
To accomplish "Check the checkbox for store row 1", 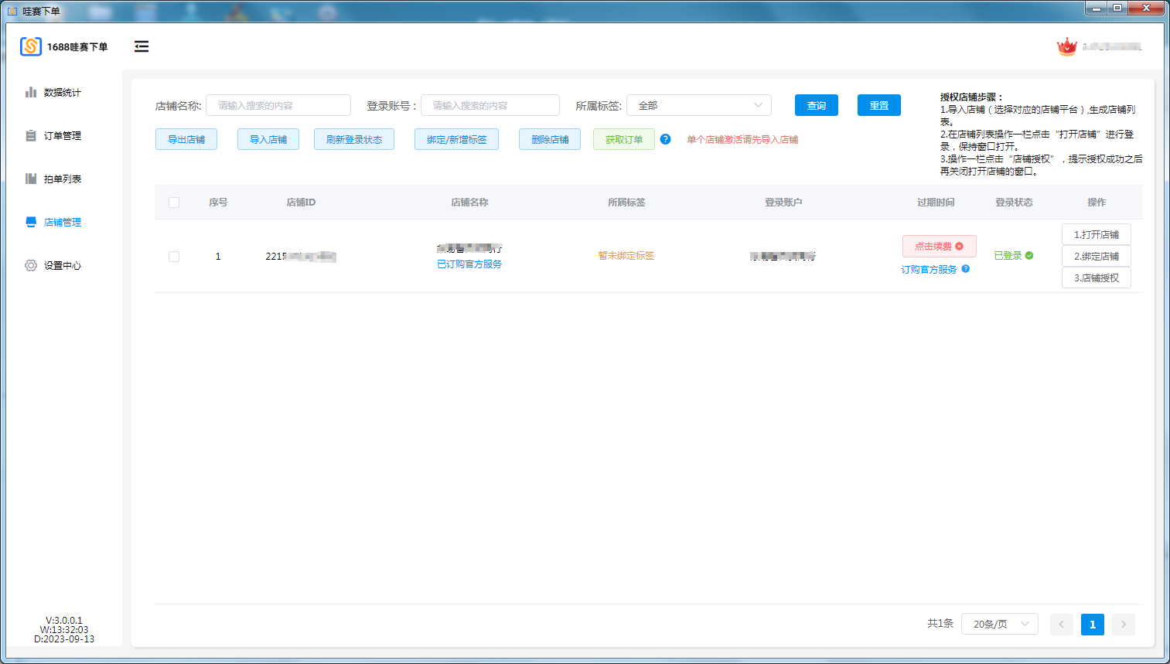I will [x=174, y=257].
